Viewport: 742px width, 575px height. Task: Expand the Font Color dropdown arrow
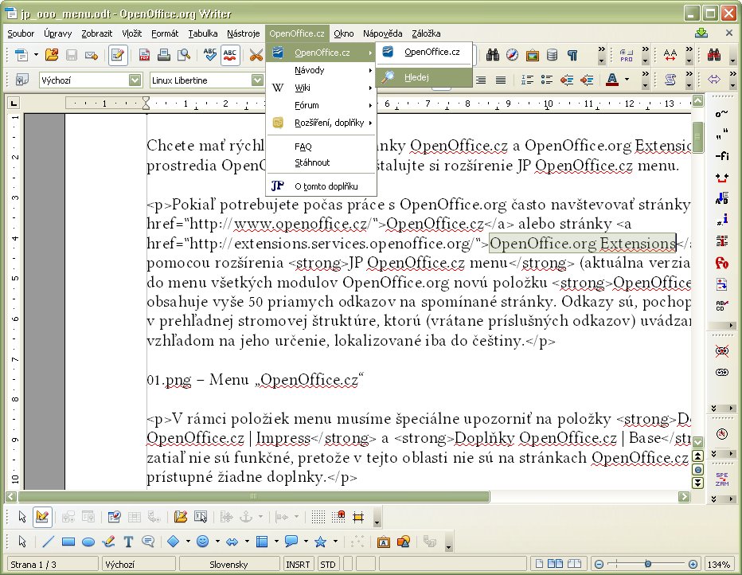(627, 80)
